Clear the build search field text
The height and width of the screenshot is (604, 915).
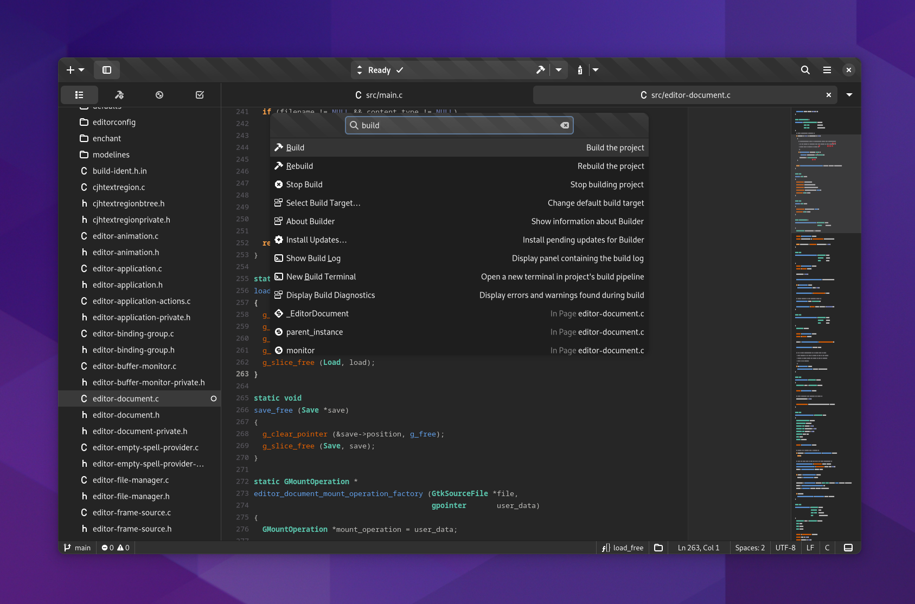pyautogui.click(x=565, y=125)
